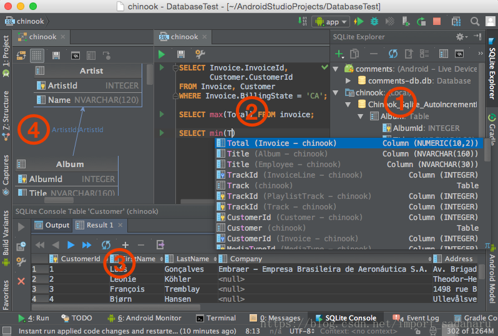Image resolution: width=498 pixels, height=336 pixels.
Task: Open the TODO tool window
Action: point(77,318)
